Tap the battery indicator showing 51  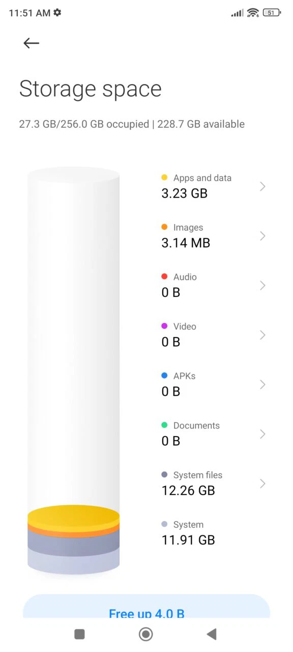coord(270,12)
